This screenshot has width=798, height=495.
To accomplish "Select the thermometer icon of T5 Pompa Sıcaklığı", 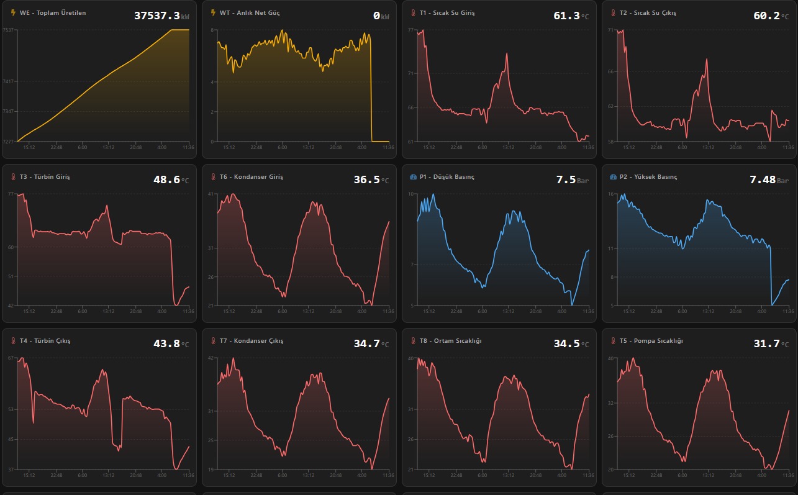I will tap(613, 341).
